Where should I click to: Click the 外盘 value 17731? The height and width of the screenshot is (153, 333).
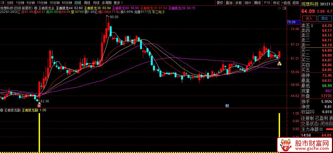(326, 96)
